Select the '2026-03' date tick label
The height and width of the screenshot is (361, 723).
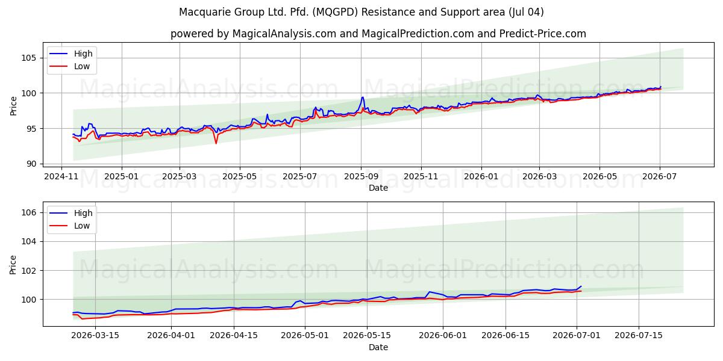click(539, 176)
